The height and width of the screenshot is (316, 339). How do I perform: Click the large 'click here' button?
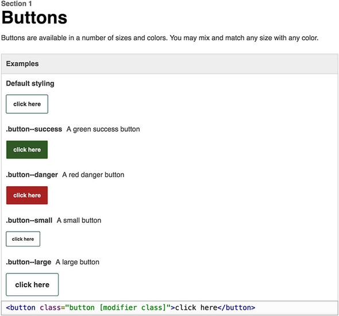(32, 284)
